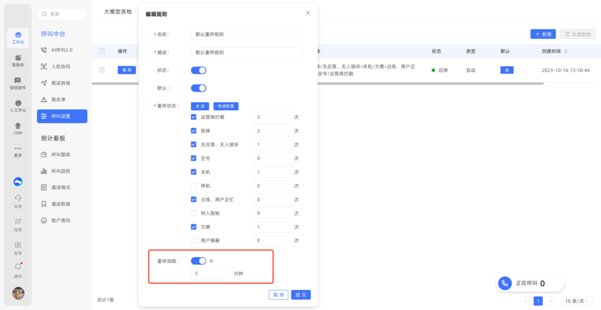Click the 提交 button
This screenshot has width=601, height=310.
click(x=300, y=295)
